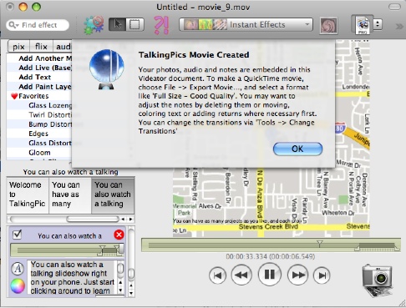Select the Glass Lozenge effect
The image size is (406, 308).
[39, 105]
